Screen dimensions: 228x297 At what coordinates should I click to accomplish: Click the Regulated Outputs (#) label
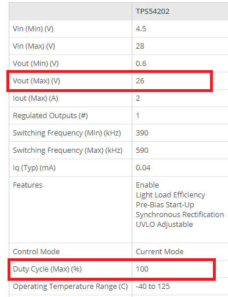50,116
